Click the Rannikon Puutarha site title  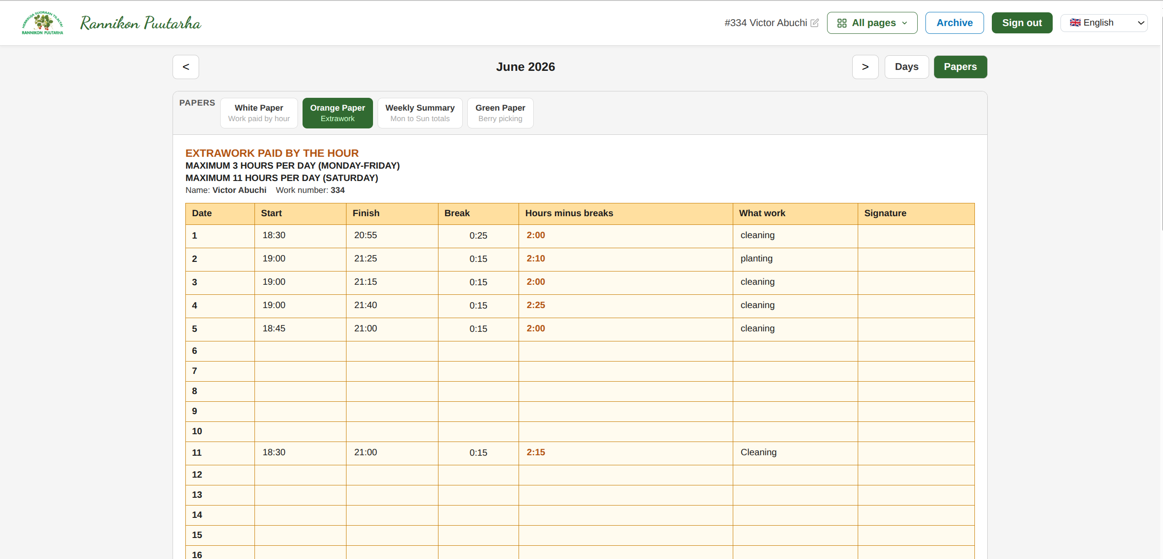coord(141,23)
